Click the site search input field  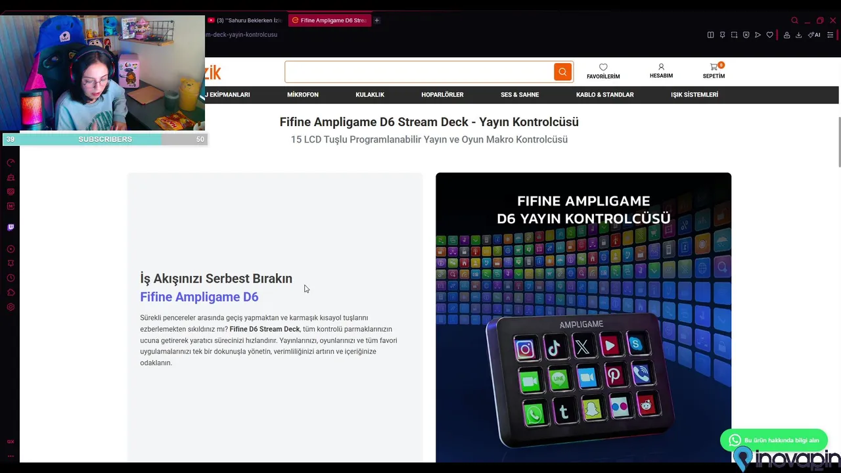[x=419, y=72]
